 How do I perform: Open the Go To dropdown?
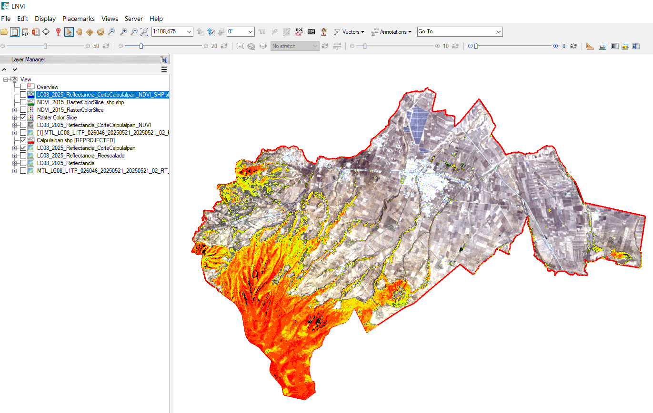[498, 32]
